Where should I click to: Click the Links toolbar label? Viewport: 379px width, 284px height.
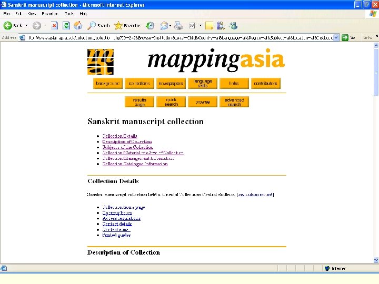tap(367, 37)
